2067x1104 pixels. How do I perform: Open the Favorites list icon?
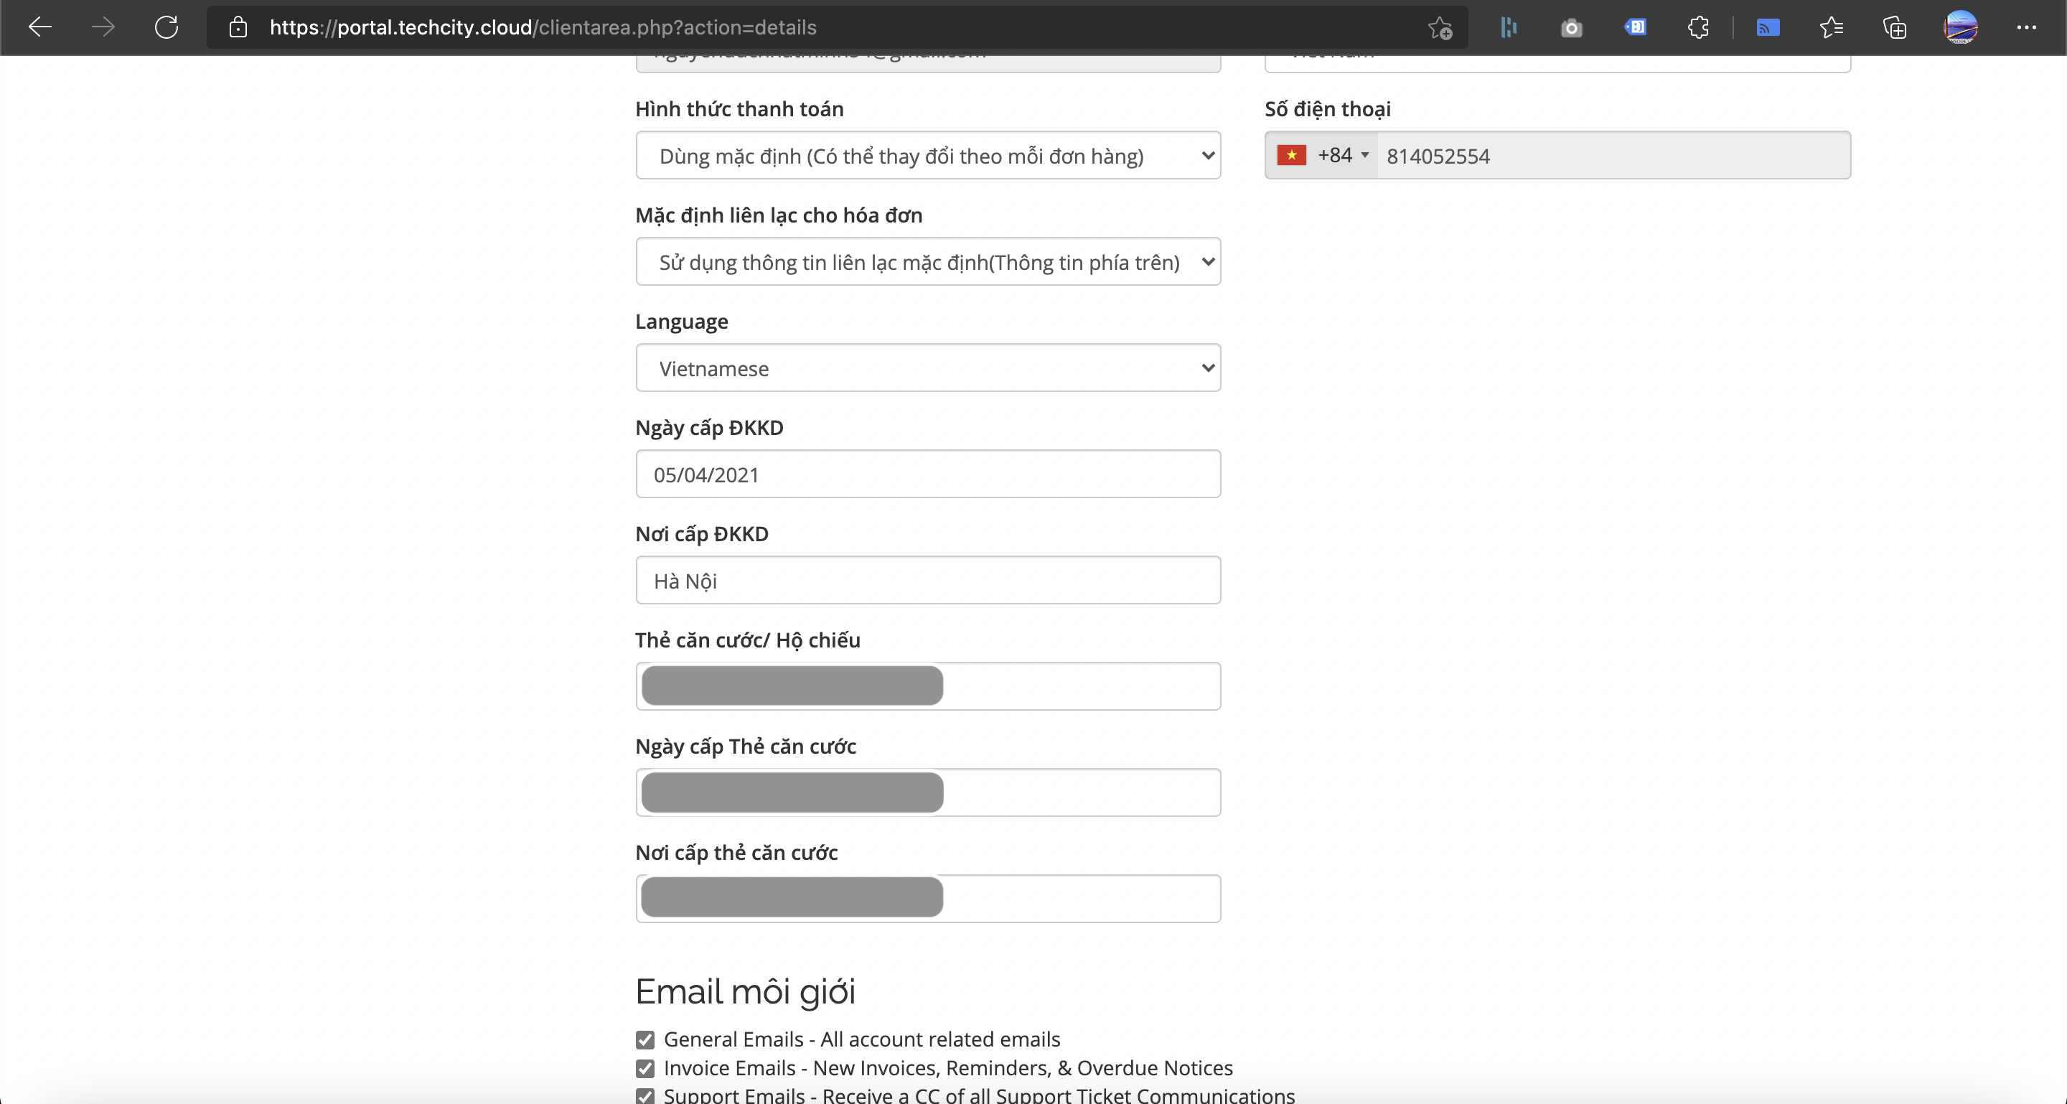click(1831, 27)
